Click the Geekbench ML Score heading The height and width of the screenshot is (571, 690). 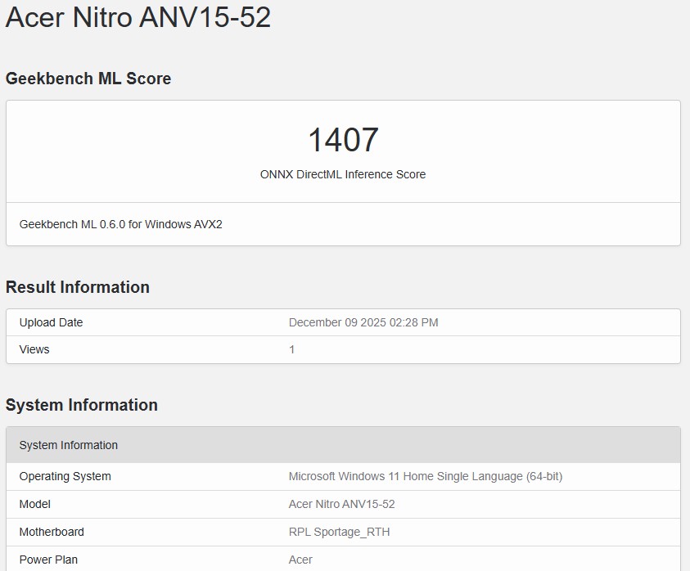[x=88, y=79]
